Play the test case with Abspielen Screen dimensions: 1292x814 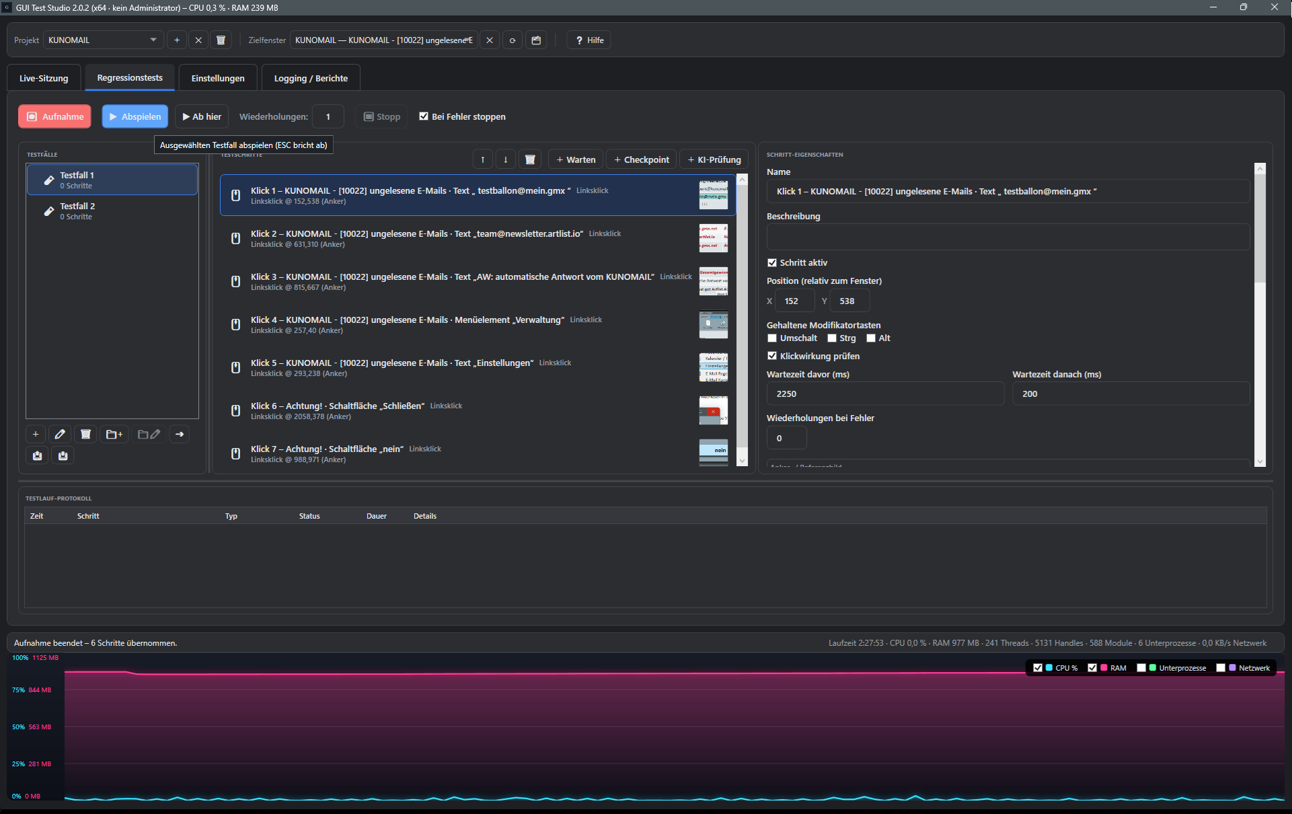coord(135,116)
